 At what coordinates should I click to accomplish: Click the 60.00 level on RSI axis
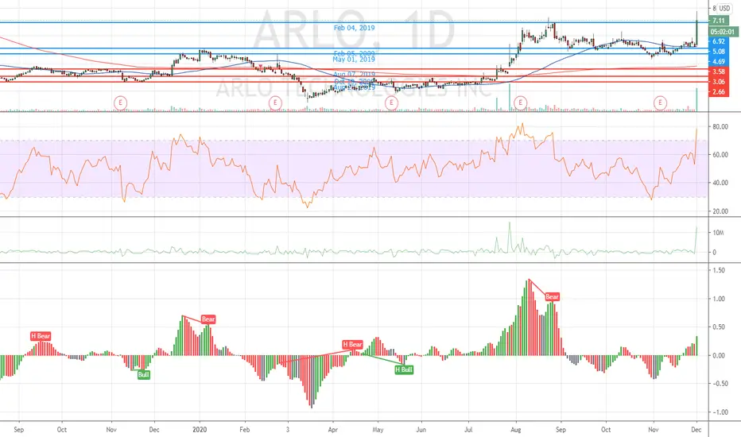click(720, 154)
